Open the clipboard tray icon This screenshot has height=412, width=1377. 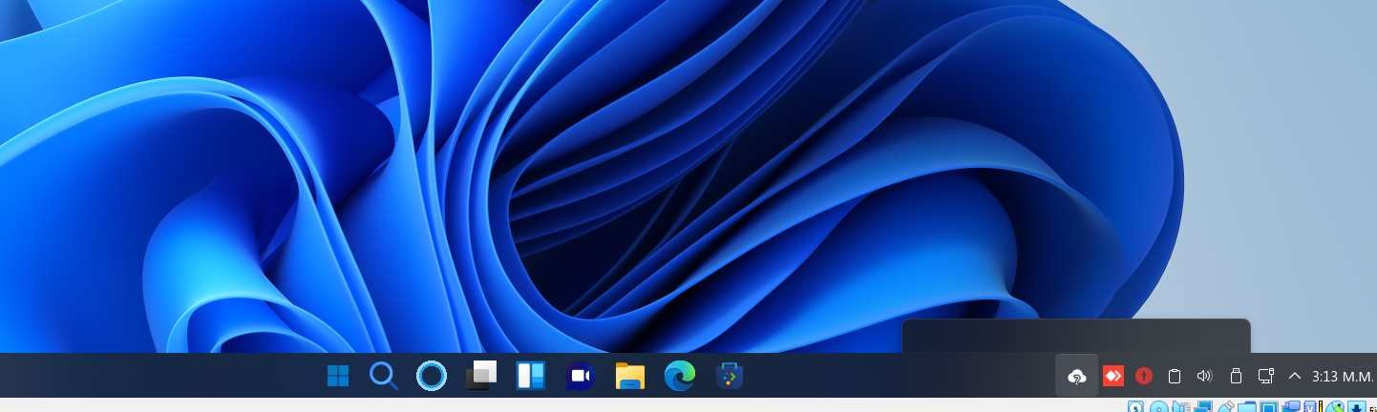[1175, 376]
